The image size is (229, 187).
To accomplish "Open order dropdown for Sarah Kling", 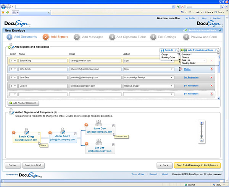I will 13,61.
